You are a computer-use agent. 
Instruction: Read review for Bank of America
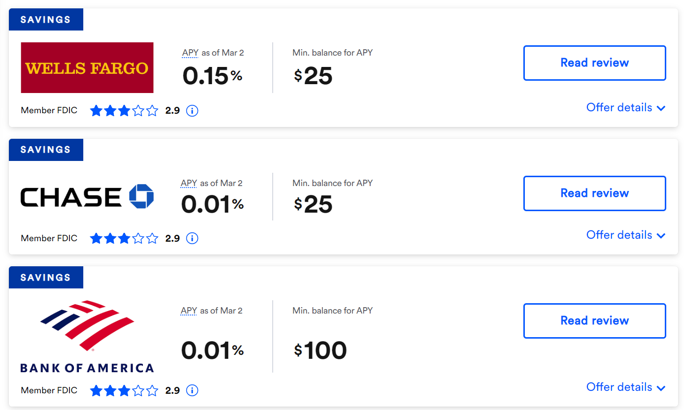(594, 320)
